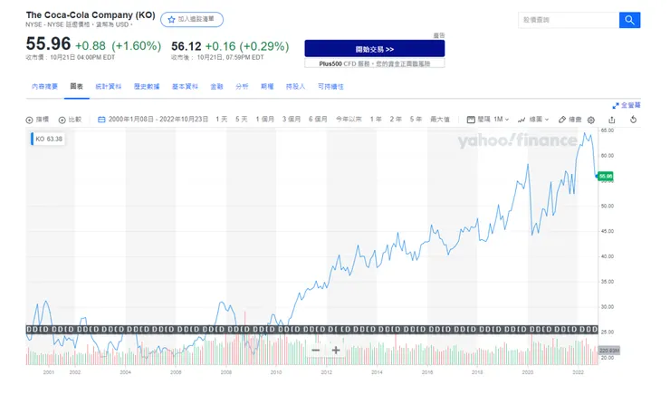670x395 pixels.
Task: Add a comparison (比較) symbol
Action: [x=71, y=120]
